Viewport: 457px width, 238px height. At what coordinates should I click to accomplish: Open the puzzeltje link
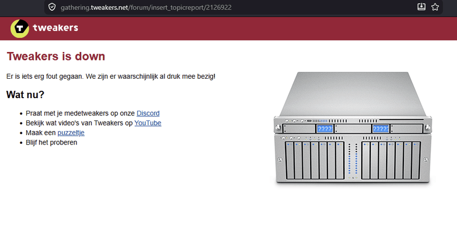71,132
